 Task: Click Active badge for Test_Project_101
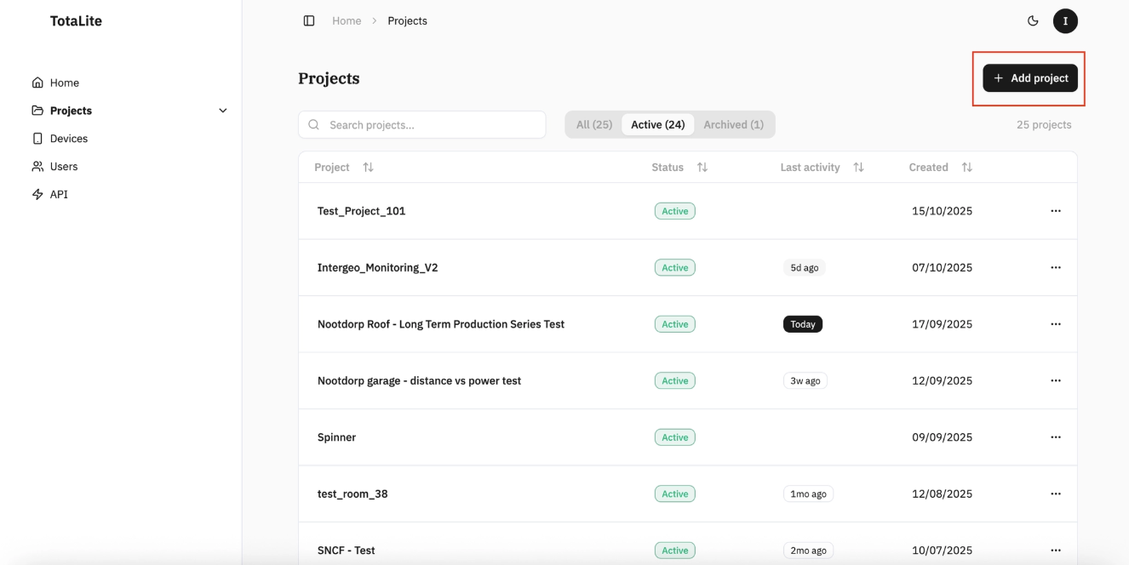(x=675, y=211)
